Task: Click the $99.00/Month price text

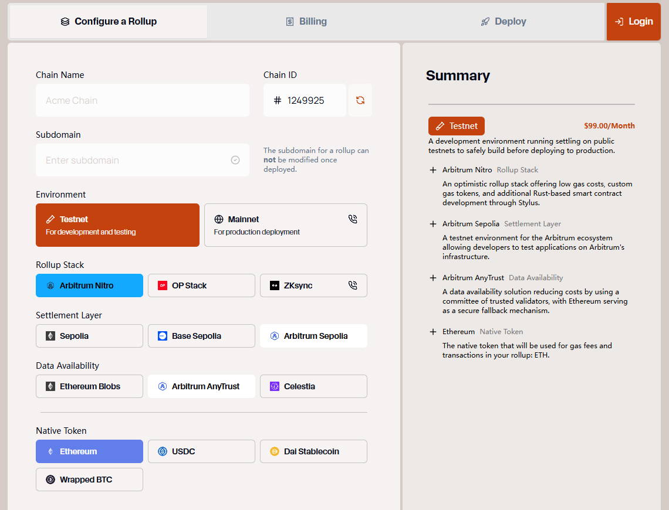Action: pos(609,125)
